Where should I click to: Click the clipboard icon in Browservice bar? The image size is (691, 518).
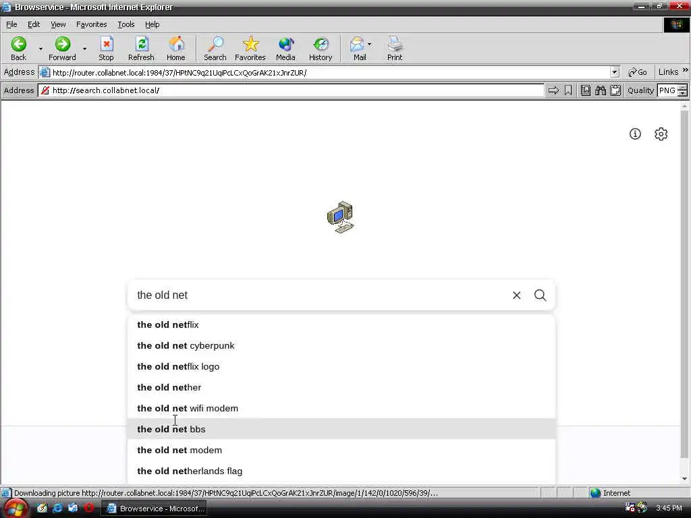click(x=615, y=90)
